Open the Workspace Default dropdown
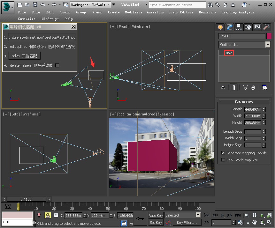The height and width of the screenshot is (228, 275). [x=109, y=4]
